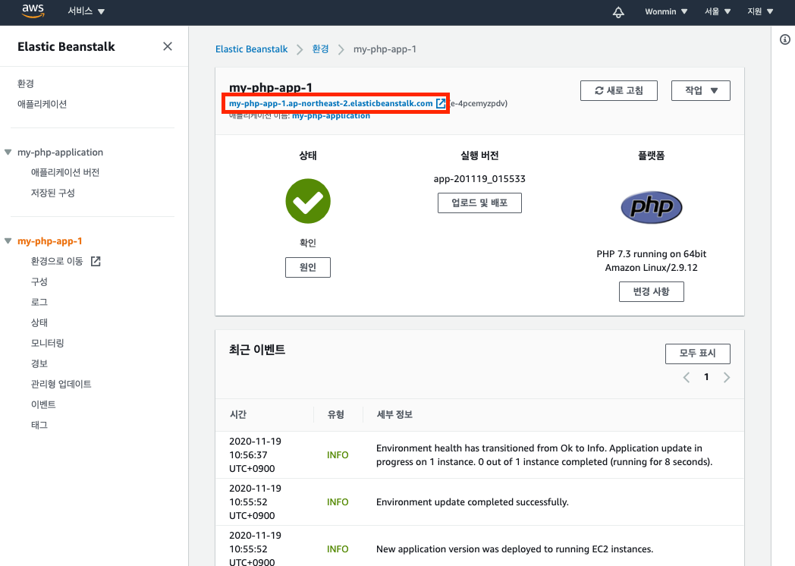Collapse the my-php-app-1 tree section
This screenshot has width=795, height=566.
tap(8, 241)
